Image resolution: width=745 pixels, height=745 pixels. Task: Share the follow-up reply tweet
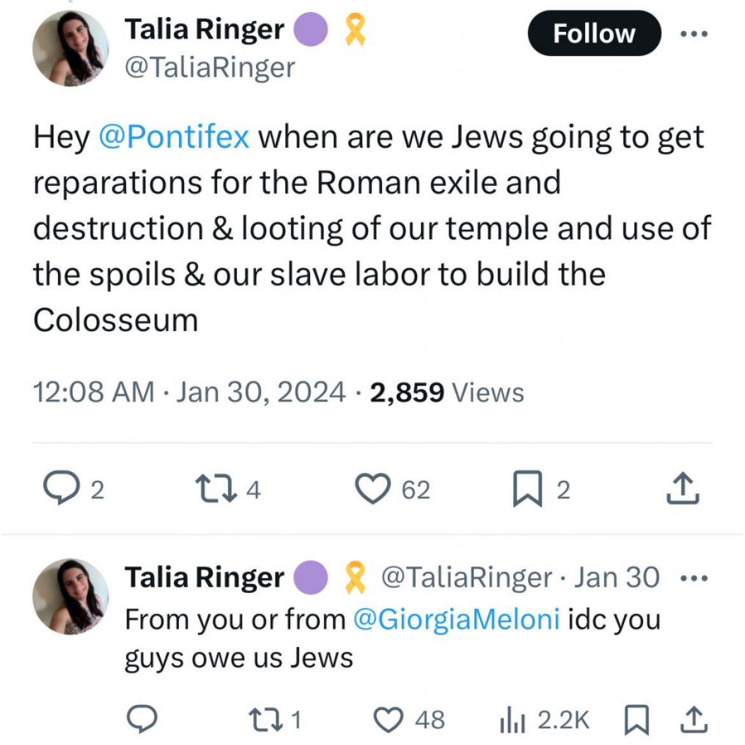(x=694, y=720)
